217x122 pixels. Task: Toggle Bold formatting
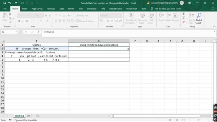[19, 21]
